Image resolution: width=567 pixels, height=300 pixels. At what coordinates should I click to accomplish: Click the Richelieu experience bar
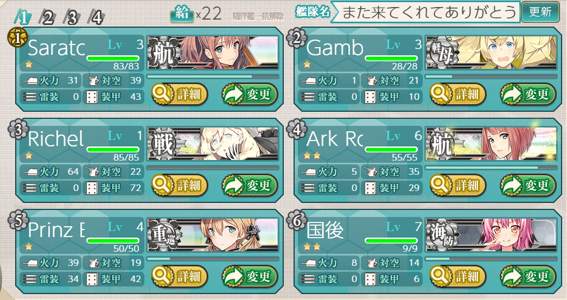click(x=213, y=168)
